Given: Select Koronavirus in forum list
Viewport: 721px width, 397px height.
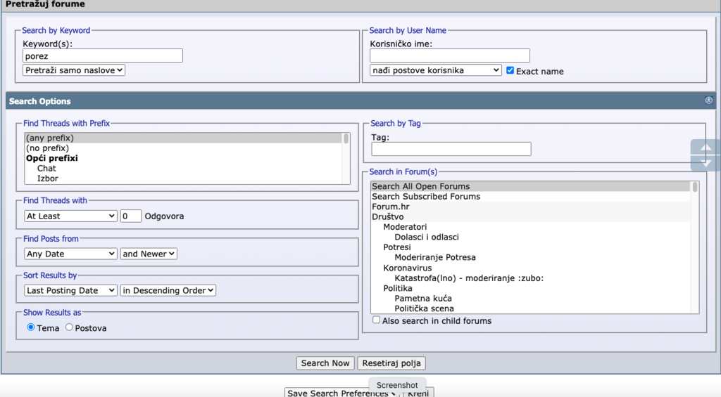Looking at the screenshot, I should pos(531,268).
